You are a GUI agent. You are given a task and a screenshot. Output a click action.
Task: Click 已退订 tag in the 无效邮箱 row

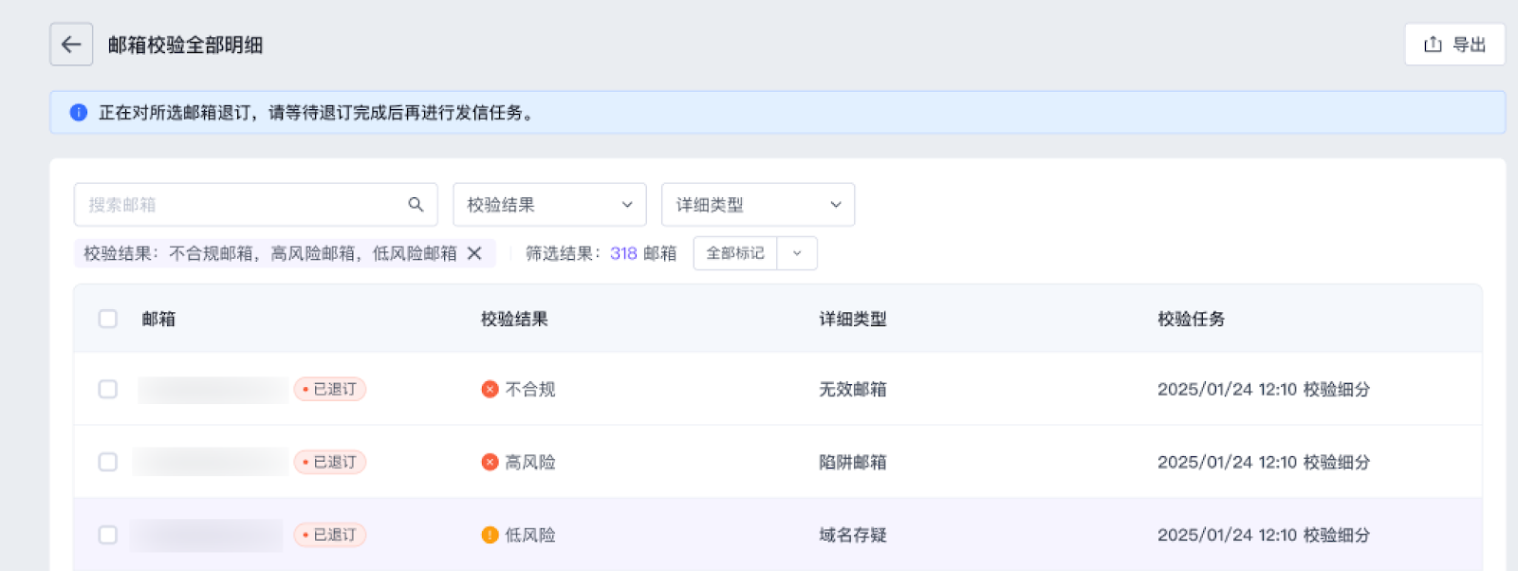(x=330, y=390)
